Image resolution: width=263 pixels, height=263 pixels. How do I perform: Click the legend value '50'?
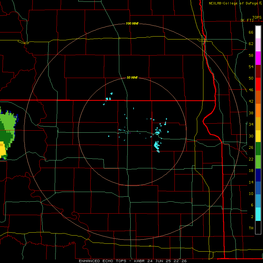click(251, 78)
